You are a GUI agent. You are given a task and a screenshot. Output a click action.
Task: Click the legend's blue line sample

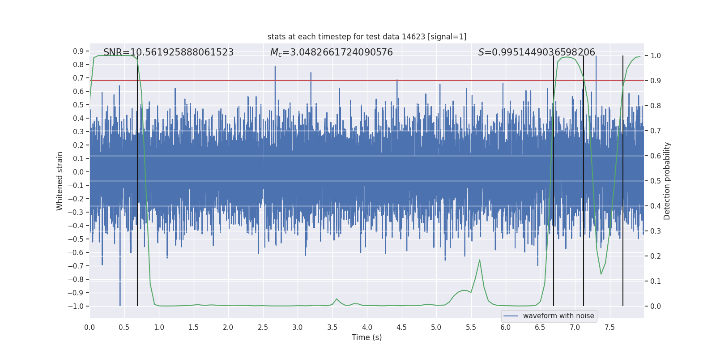511,316
